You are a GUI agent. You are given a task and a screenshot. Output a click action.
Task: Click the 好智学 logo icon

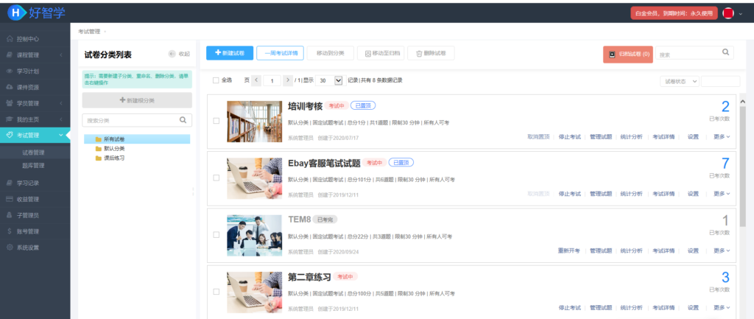pos(16,13)
